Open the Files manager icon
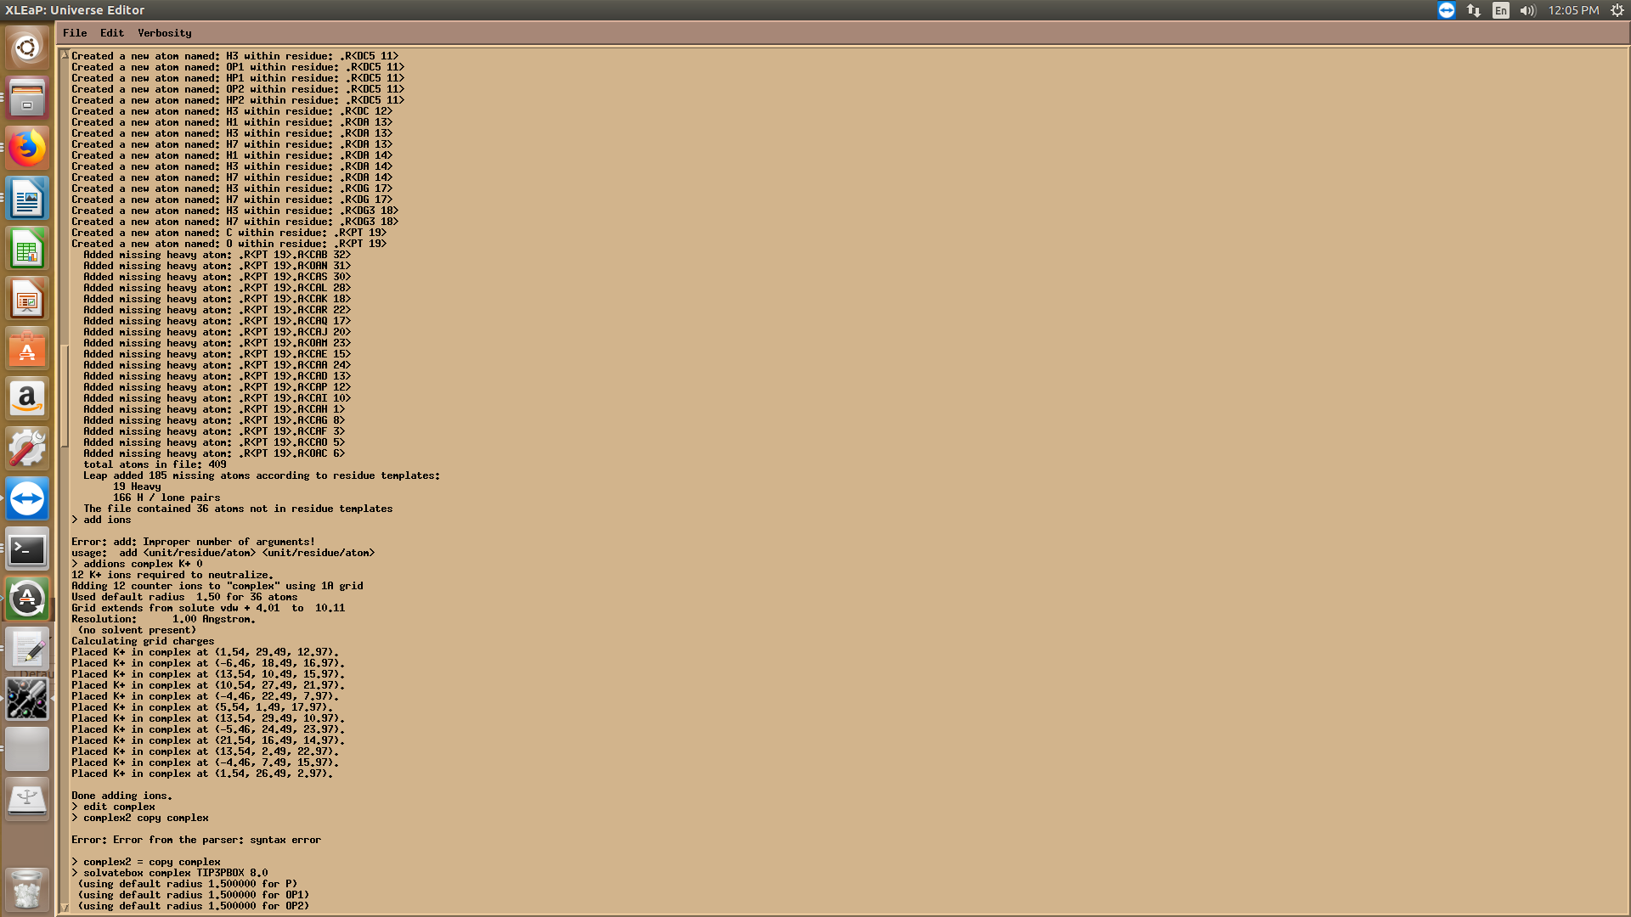The width and height of the screenshot is (1631, 917). click(x=27, y=98)
